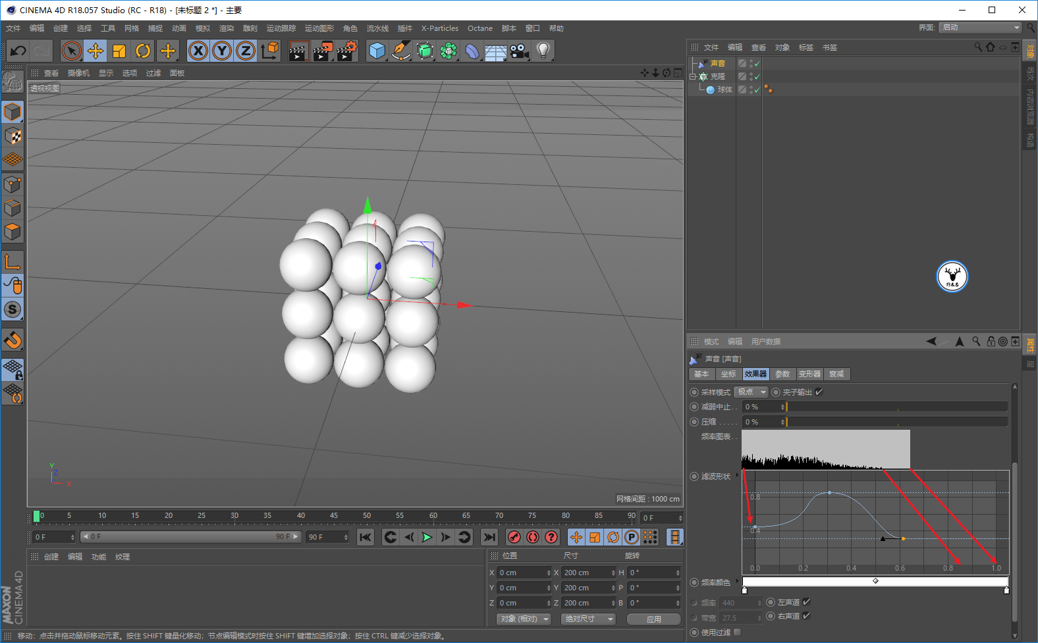Viewport: 1038px width, 643px height.
Task: Add a Cube primitive from the toolbar
Action: coord(377,51)
